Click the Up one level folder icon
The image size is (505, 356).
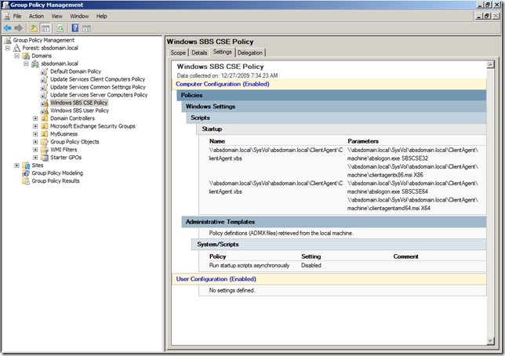(34, 28)
